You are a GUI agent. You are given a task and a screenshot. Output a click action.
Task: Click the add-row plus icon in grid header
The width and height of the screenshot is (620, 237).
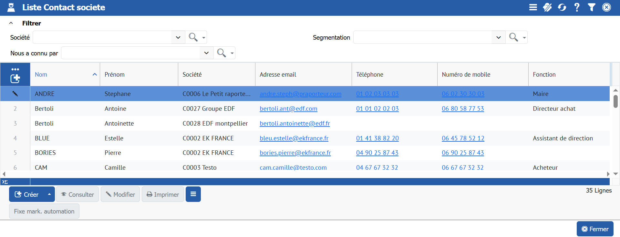click(x=15, y=79)
